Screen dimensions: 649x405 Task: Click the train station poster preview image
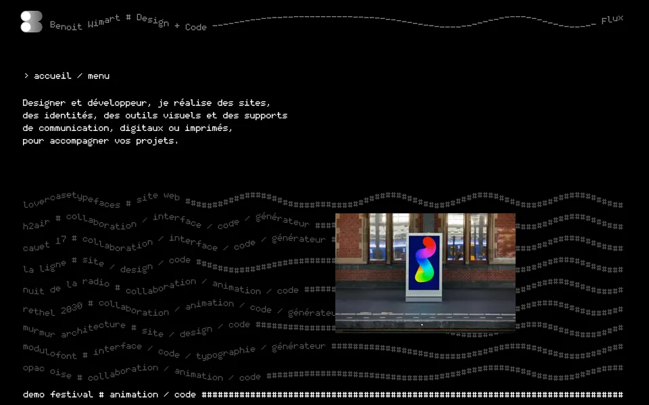(x=425, y=272)
